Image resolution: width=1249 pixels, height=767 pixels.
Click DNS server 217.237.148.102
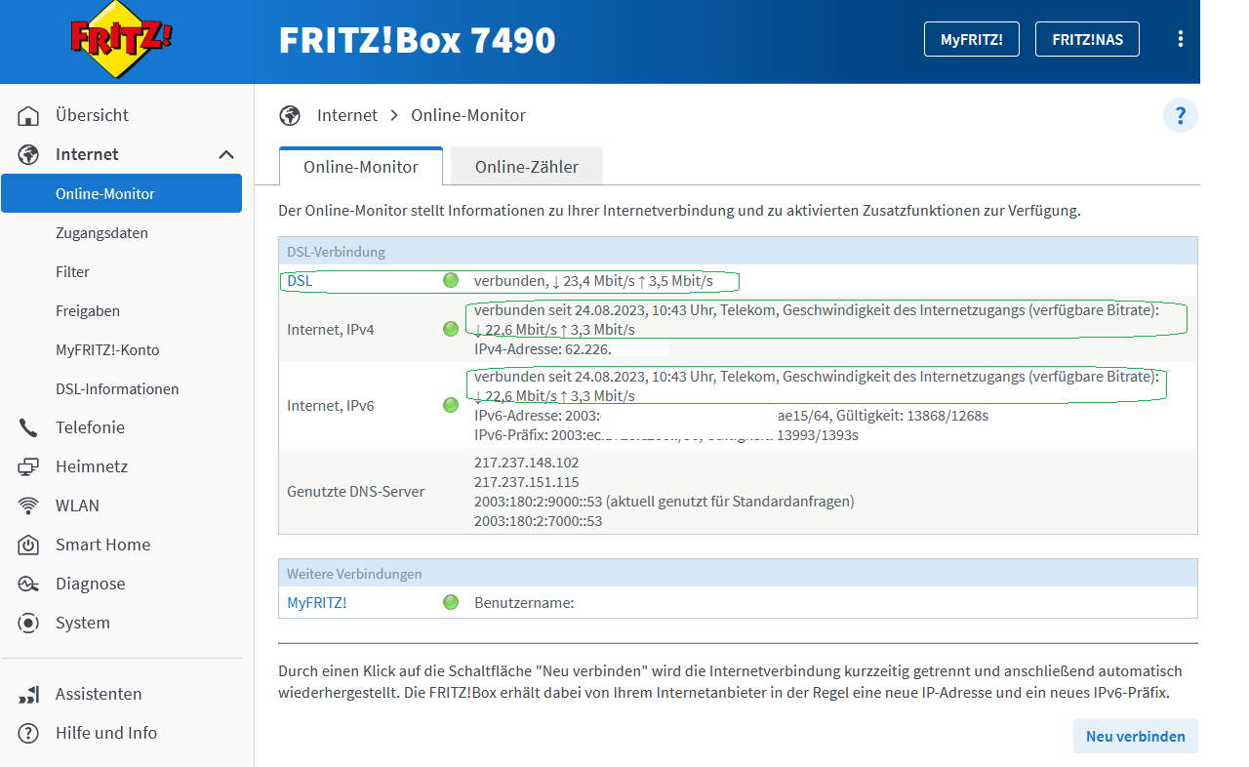coord(527,463)
